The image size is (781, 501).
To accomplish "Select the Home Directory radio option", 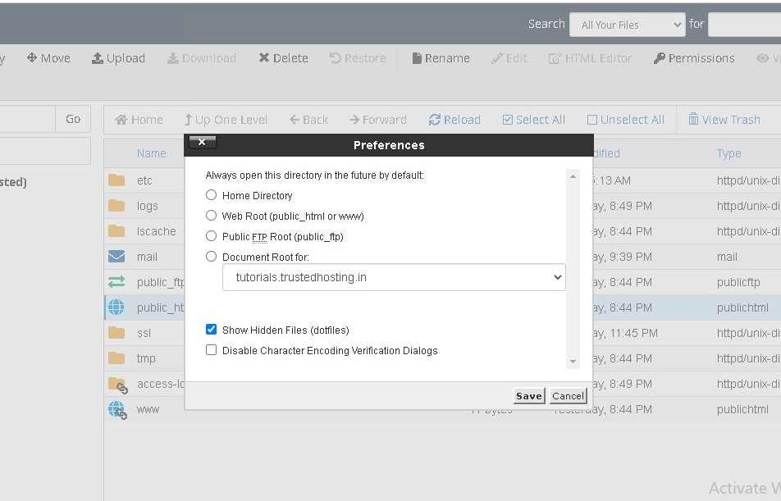I will [x=211, y=194].
